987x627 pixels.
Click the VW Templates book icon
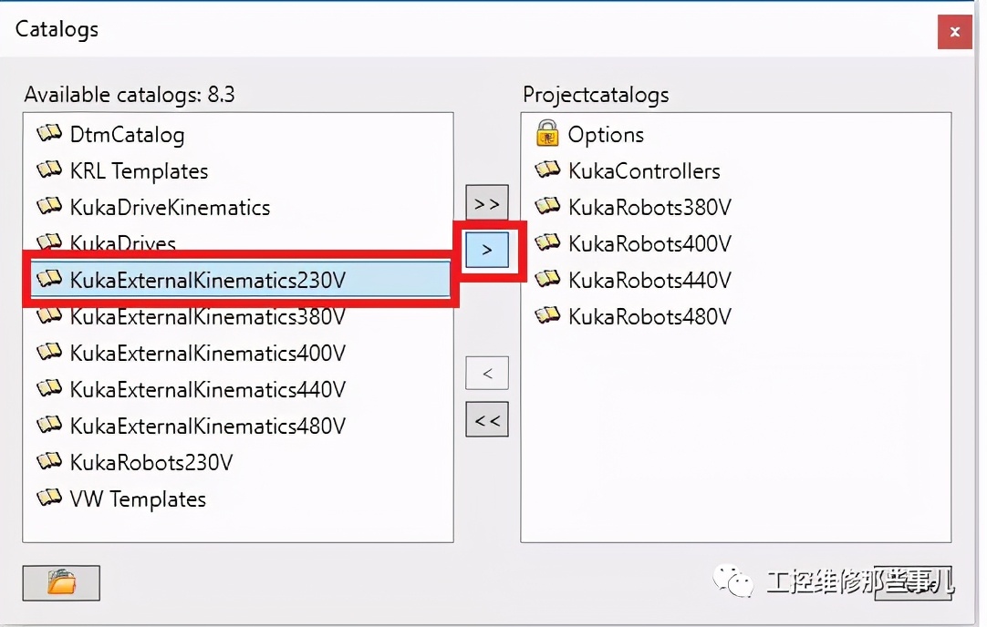click(49, 499)
